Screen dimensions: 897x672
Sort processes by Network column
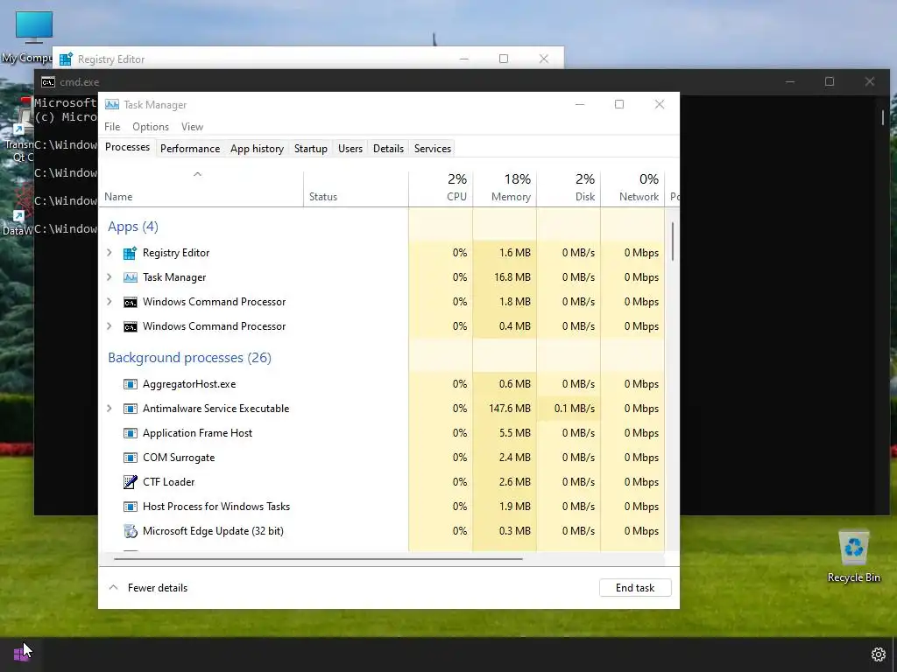[632, 189]
